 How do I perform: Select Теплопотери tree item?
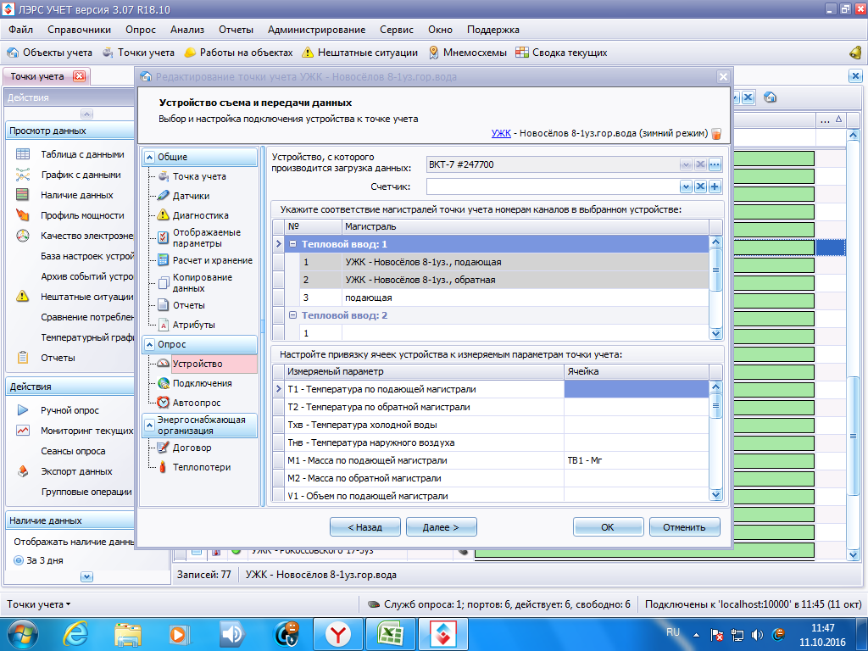click(201, 467)
